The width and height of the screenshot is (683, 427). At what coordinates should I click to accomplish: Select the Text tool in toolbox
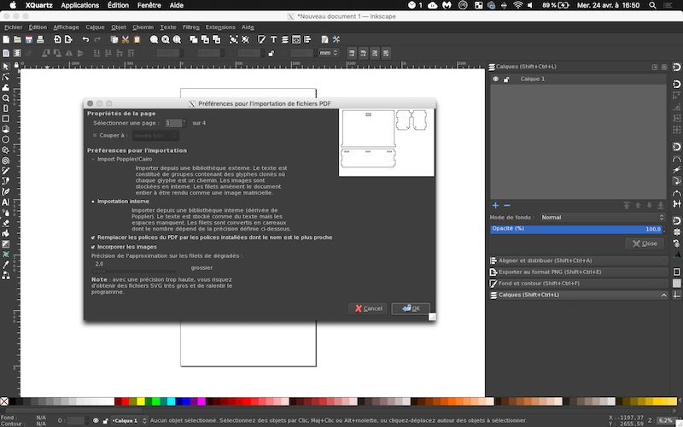click(x=6, y=202)
